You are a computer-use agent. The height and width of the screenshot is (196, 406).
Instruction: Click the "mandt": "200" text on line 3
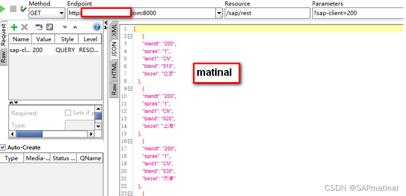(159, 44)
